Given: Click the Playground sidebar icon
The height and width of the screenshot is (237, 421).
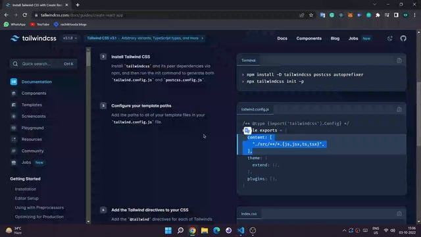Looking at the screenshot, I should [14, 128].
